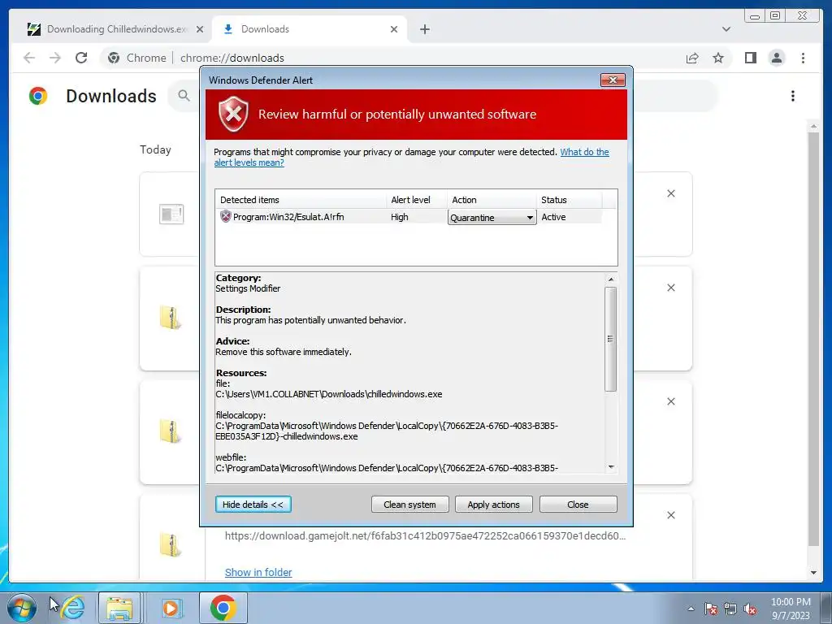The width and height of the screenshot is (832, 624).
Task: Click the Status column header
Action: pos(570,200)
